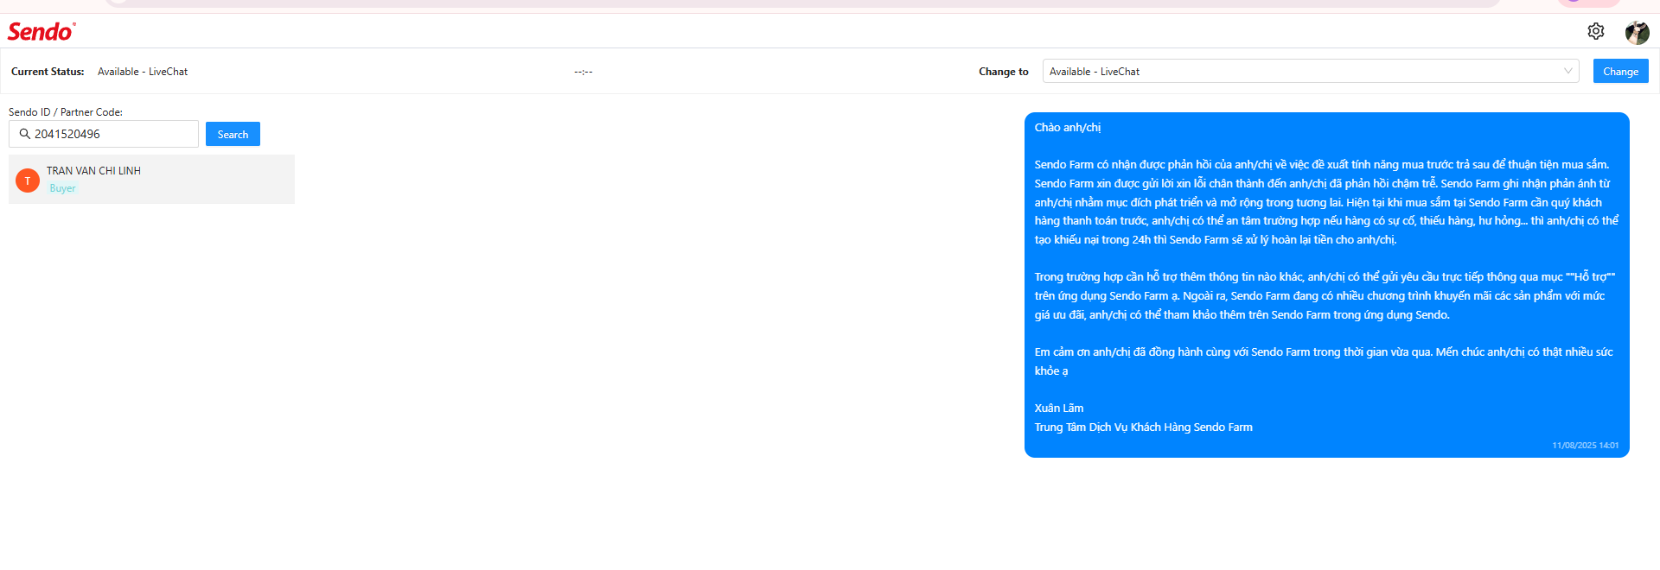
Task: Open the Available - LiveChat status dropdown
Action: tap(1311, 71)
